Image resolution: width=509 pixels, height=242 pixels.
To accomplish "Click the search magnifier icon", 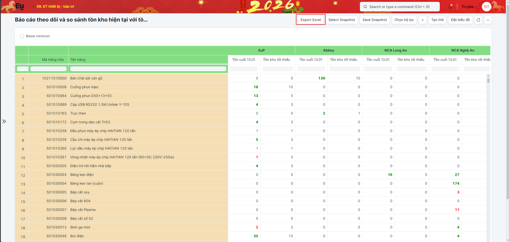I will (x=365, y=7).
